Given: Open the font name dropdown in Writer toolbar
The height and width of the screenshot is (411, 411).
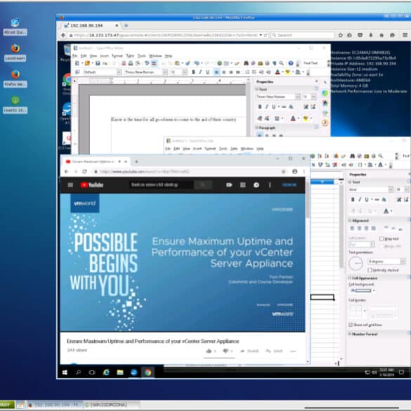Looking at the screenshot, I should pyautogui.click(x=165, y=72).
